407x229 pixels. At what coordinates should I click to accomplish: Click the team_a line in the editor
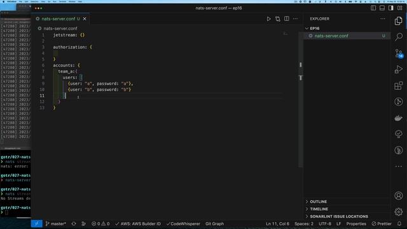click(x=67, y=71)
